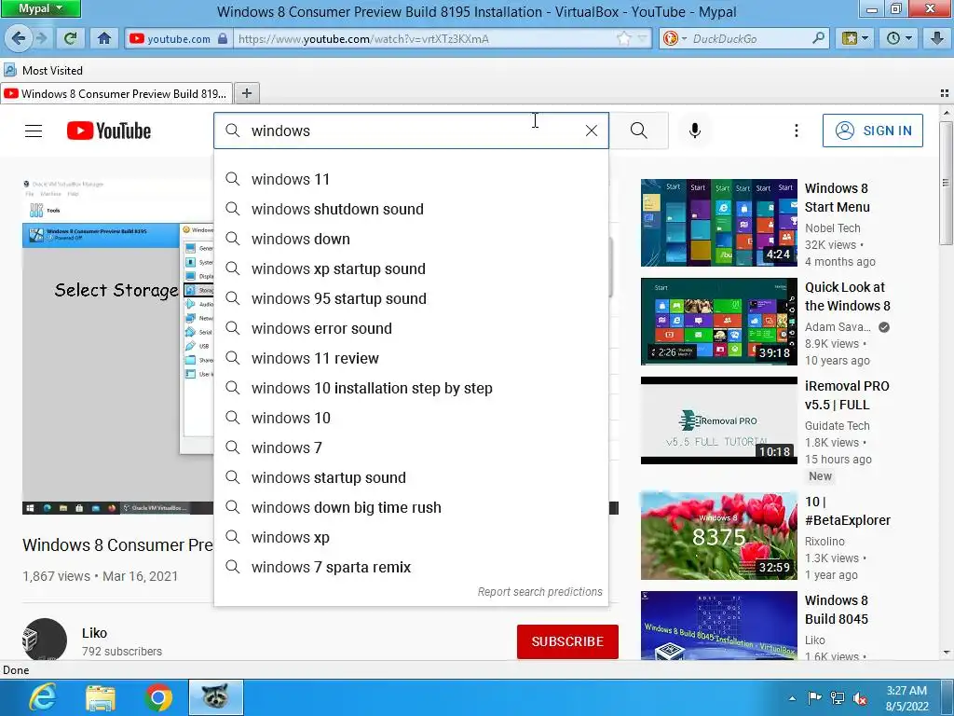Click the padlock site security icon
The image size is (954, 716).
click(x=223, y=39)
